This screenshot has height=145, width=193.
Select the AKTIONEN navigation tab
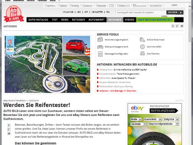pos(115,20)
